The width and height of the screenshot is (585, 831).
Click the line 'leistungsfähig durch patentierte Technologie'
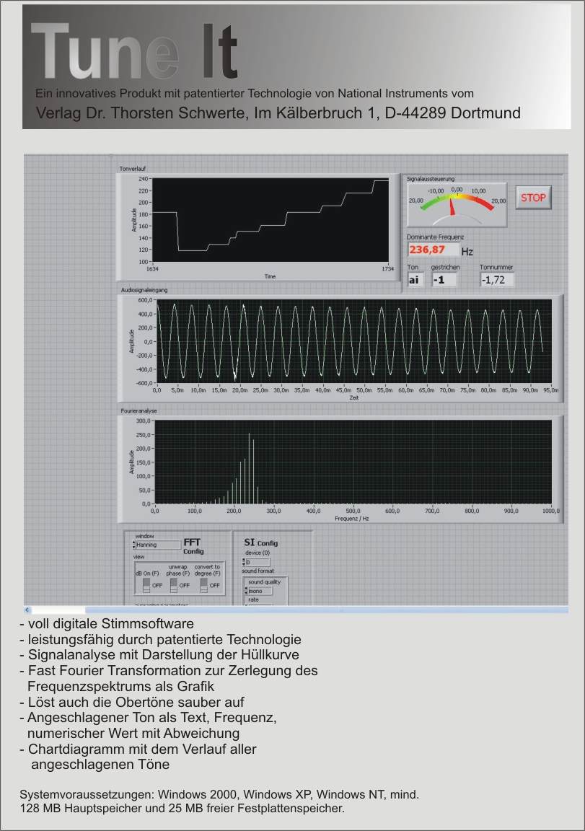point(164,640)
